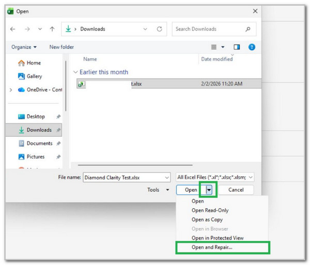Choose Open in Protected View
Screen dimensions: 310x265
[218, 238]
